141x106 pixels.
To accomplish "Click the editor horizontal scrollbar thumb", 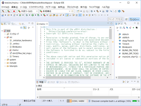I will tap(68, 78).
